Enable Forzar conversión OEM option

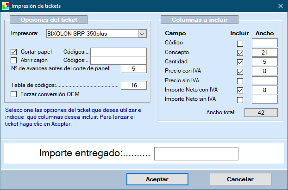pyautogui.click(x=13, y=94)
